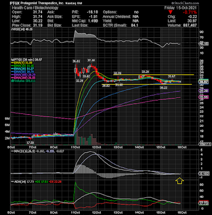Screen dimensions: 212x215
Task: Click the PTGX (30 min) price legend label
Action: click(26, 60)
